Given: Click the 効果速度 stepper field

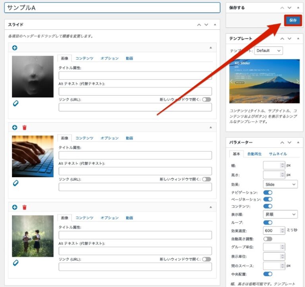Looking at the screenshot, I should pyautogui.click(x=274, y=230).
